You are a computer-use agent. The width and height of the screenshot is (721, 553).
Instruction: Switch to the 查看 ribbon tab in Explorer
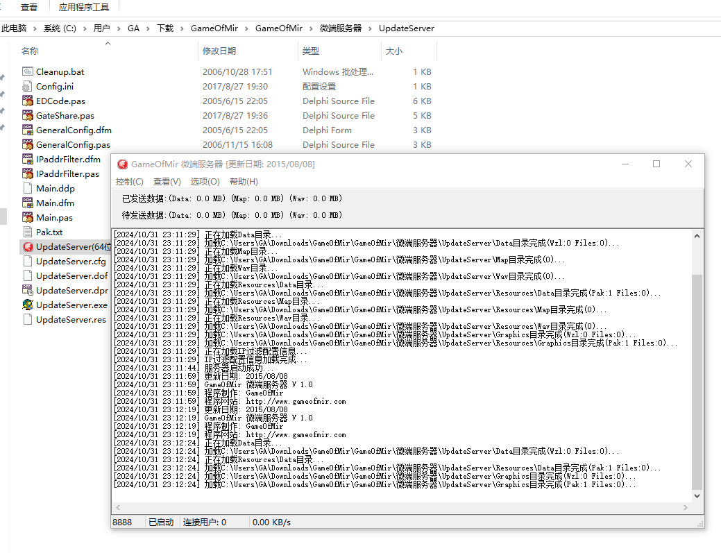click(x=29, y=8)
